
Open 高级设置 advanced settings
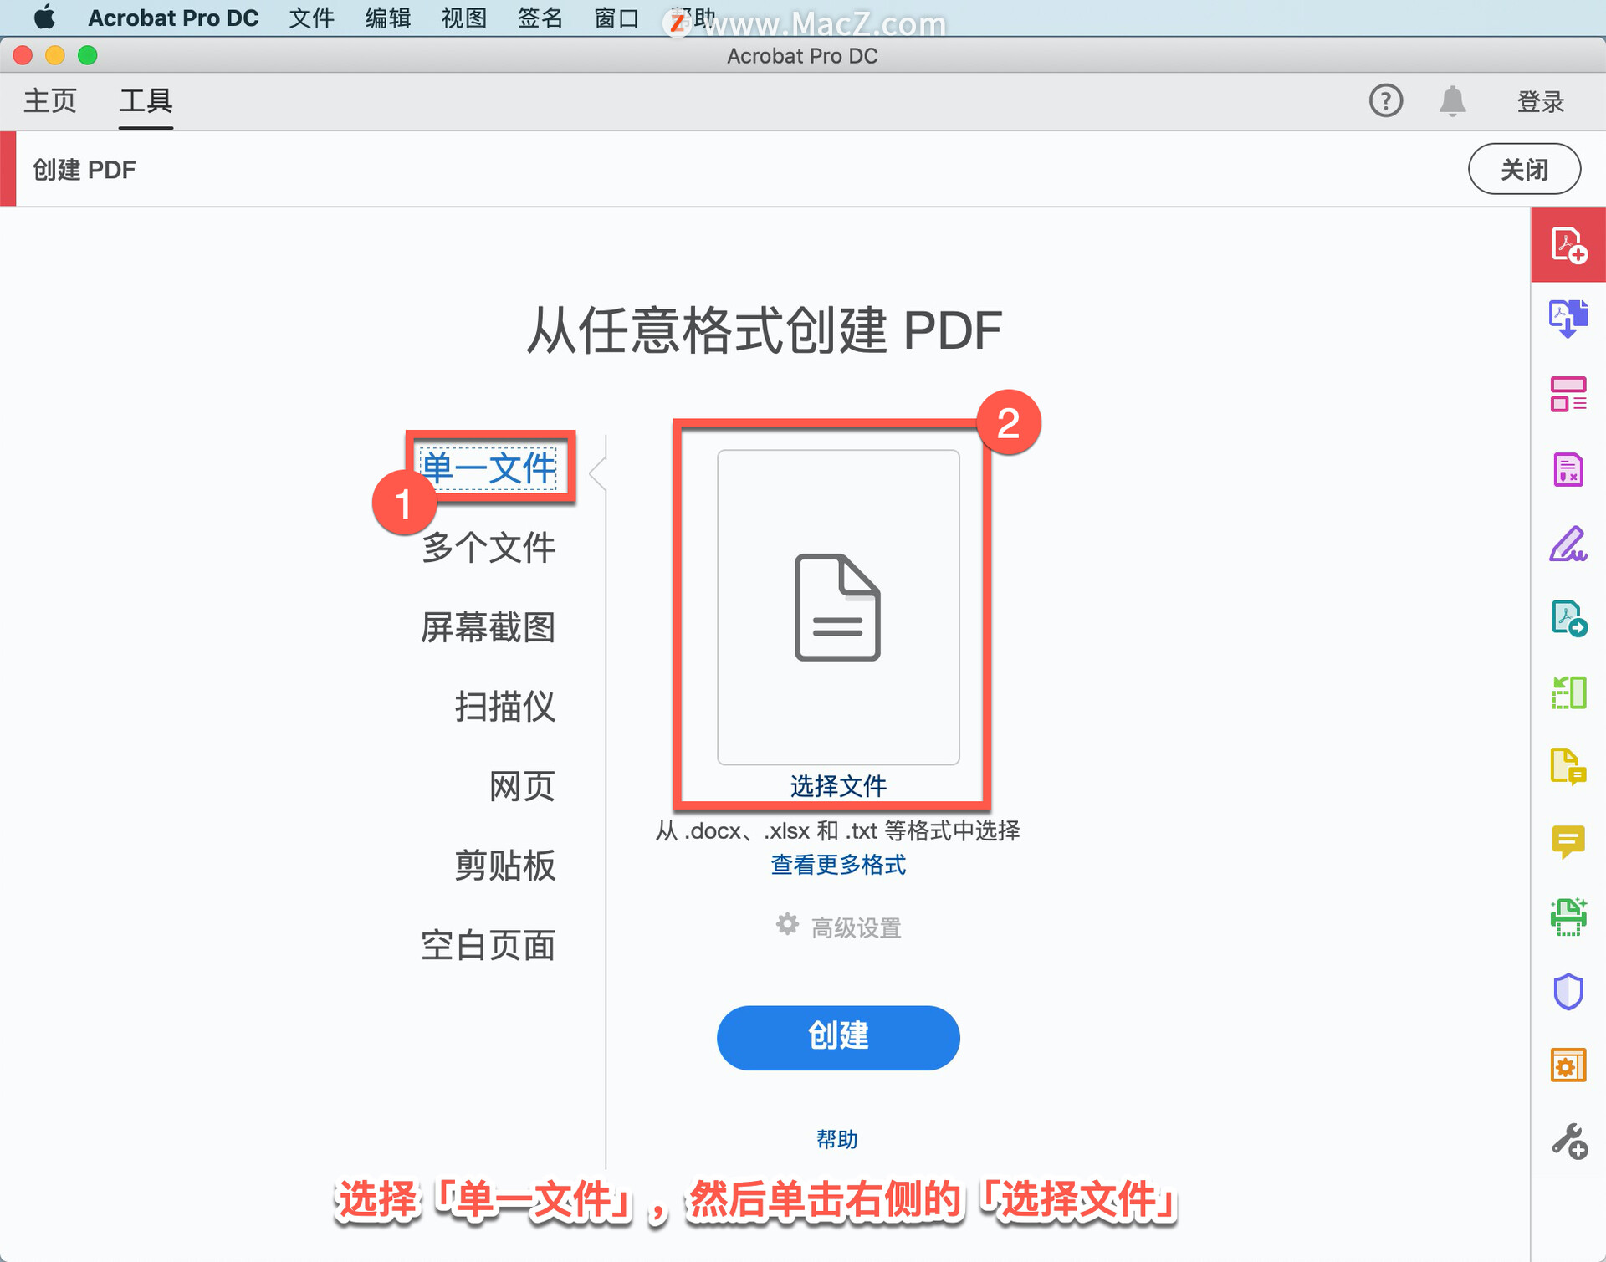856,927
